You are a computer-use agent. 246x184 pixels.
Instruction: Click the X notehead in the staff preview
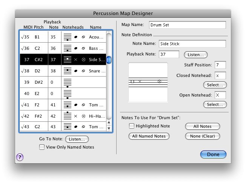(140, 81)
